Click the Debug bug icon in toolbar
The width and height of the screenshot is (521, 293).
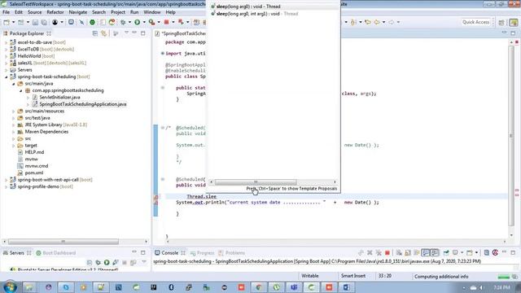point(123,22)
